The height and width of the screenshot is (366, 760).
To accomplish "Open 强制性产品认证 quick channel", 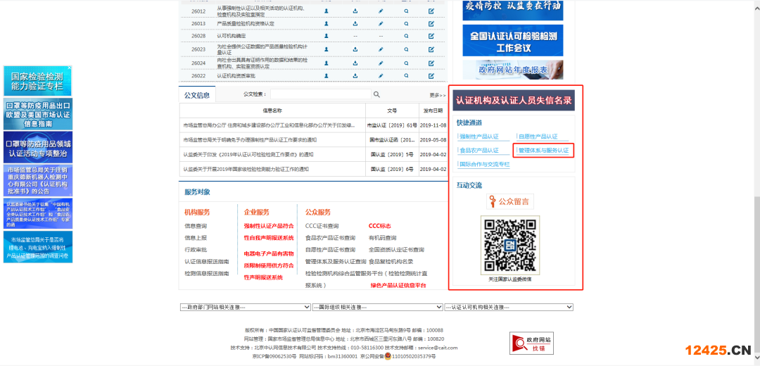I will 479,137.
